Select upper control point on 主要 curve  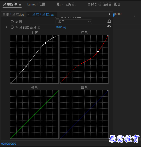pyautogui.click(x=45, y=43)
